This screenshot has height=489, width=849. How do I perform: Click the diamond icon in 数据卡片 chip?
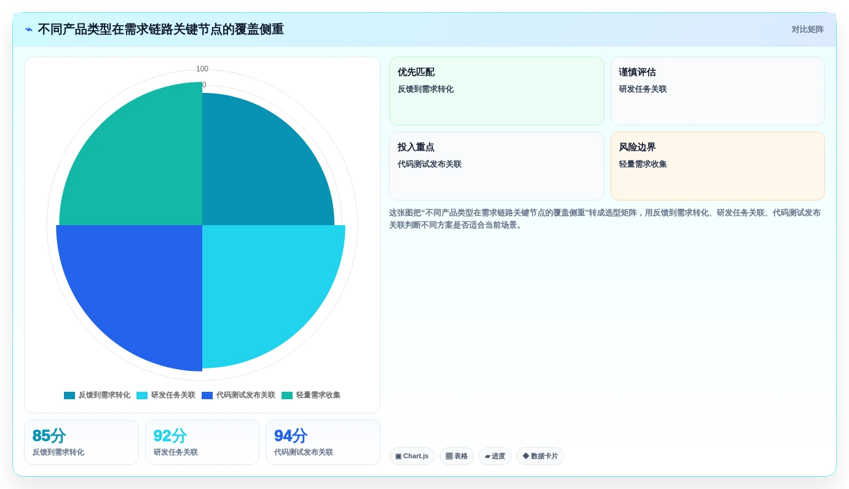point(526,456)
